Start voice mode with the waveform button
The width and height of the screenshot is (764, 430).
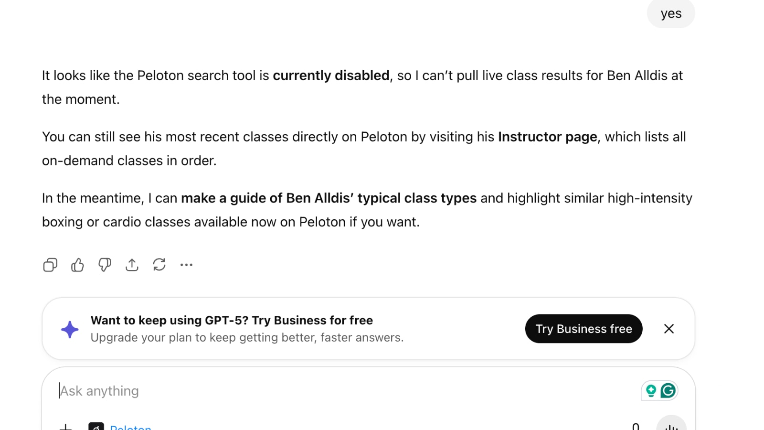click(671, 425)
